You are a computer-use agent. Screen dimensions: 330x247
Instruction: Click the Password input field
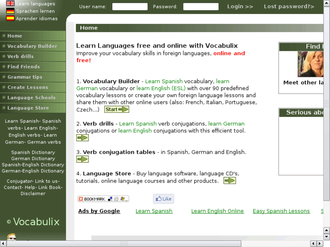201,6
